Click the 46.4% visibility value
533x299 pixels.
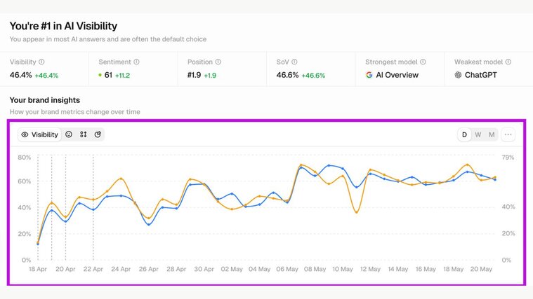(21, 75)
